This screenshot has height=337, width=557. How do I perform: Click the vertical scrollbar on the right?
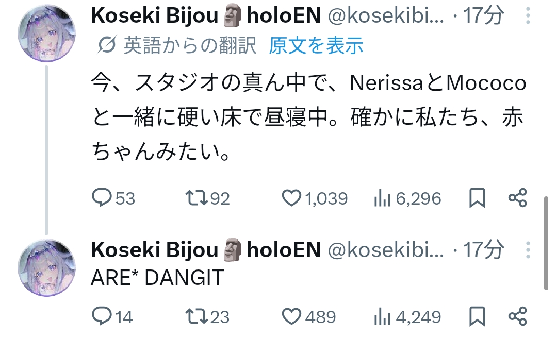click(548, 242)
